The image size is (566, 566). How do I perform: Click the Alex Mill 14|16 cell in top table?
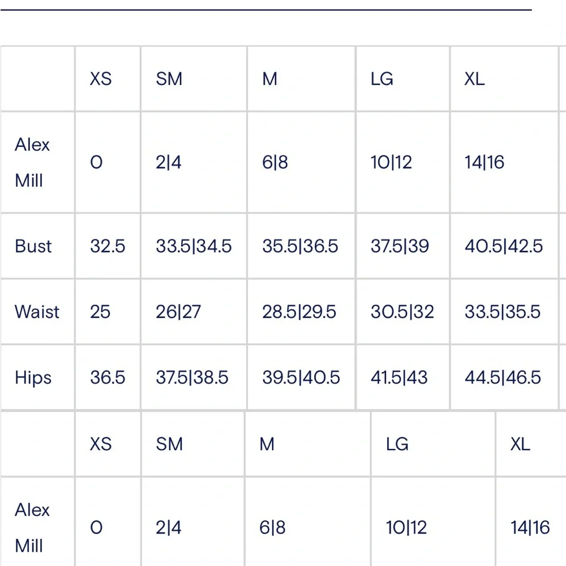pos(504,162)
